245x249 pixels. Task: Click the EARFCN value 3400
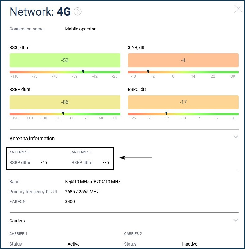(70, 202)
